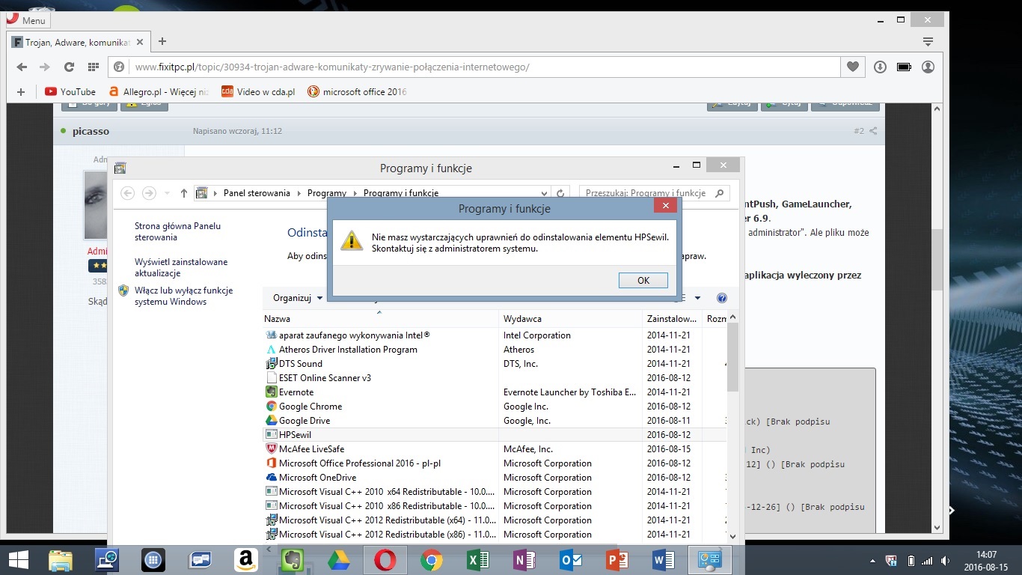This screenshot has height=575, width=1022.
Task: Select Microsoft Office Professional 2016 row
Action: pos(495,463)
